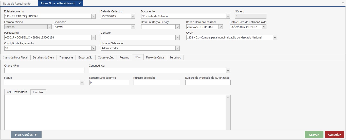Click the Cancelar button
The image size is (346, 140).
click(x=334, y=135)
